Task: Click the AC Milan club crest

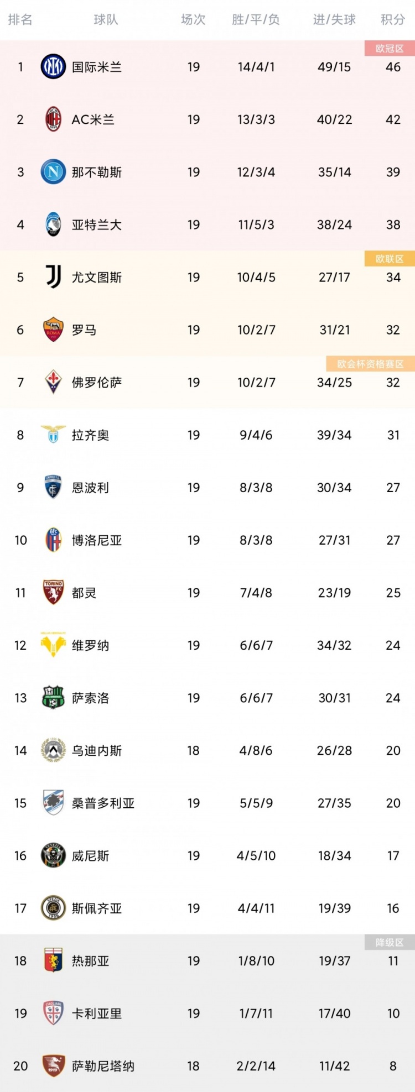Action: click(x=53, y=119)
